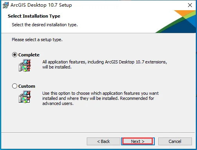Click the 'Please select a setup type' text

(x=37, y=40)
